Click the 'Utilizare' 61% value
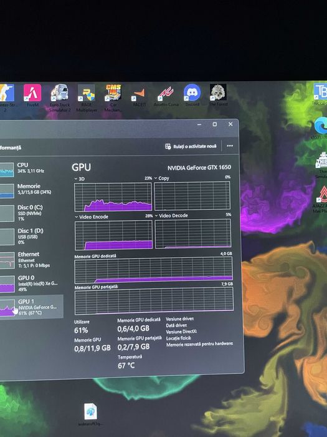The image size is (327, 437). coord(81,330)
